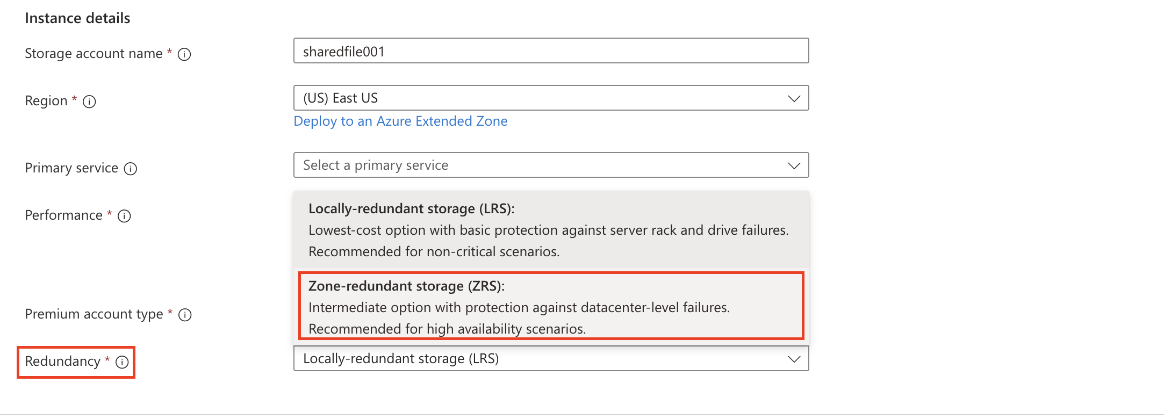
Task: Open Premium account type info icon
Action: (185, 315)
